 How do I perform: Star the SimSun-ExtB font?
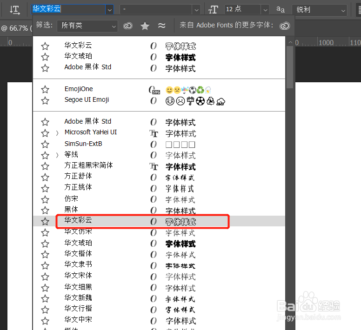pos(45,145)
